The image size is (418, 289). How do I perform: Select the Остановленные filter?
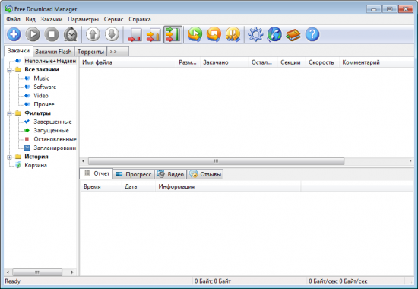pos(55,139)
